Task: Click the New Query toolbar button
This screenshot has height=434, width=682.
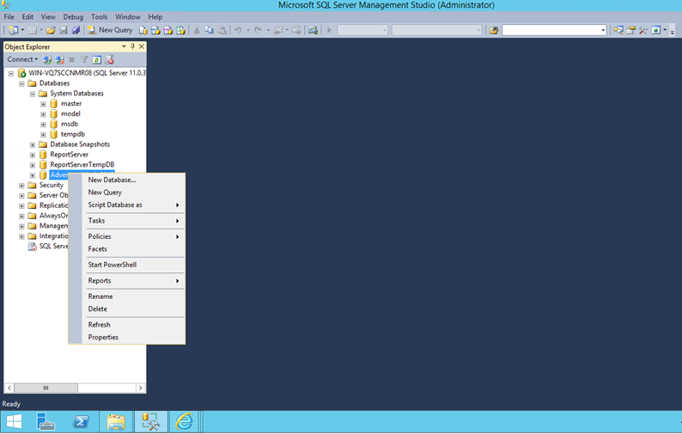Action: coord(110,30)
